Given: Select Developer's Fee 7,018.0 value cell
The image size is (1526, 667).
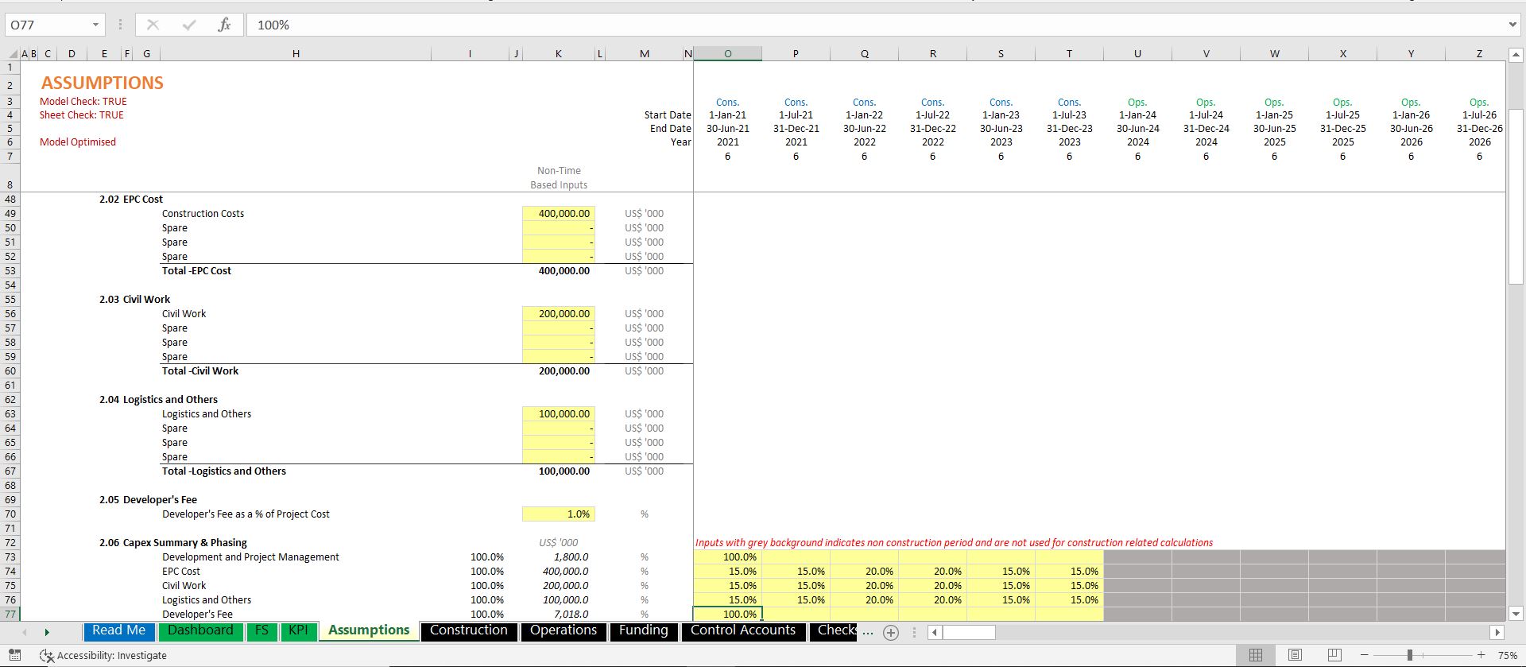Looking at the screenshot, I should (559, 615).
